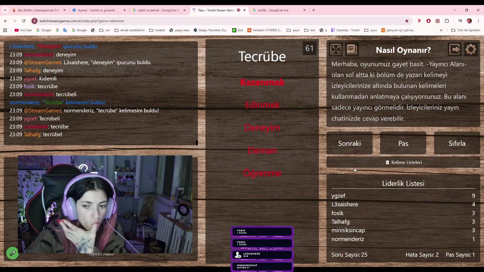Open DeepL Translate bookmark
Image resolution: width=484 pixels, height=272 pixels.
coord(210,30)
